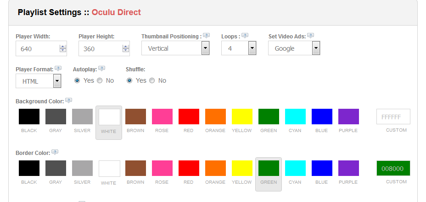Pick Purple as background color
The height and width of the screenshot is (202, 426).
(348, 117)
